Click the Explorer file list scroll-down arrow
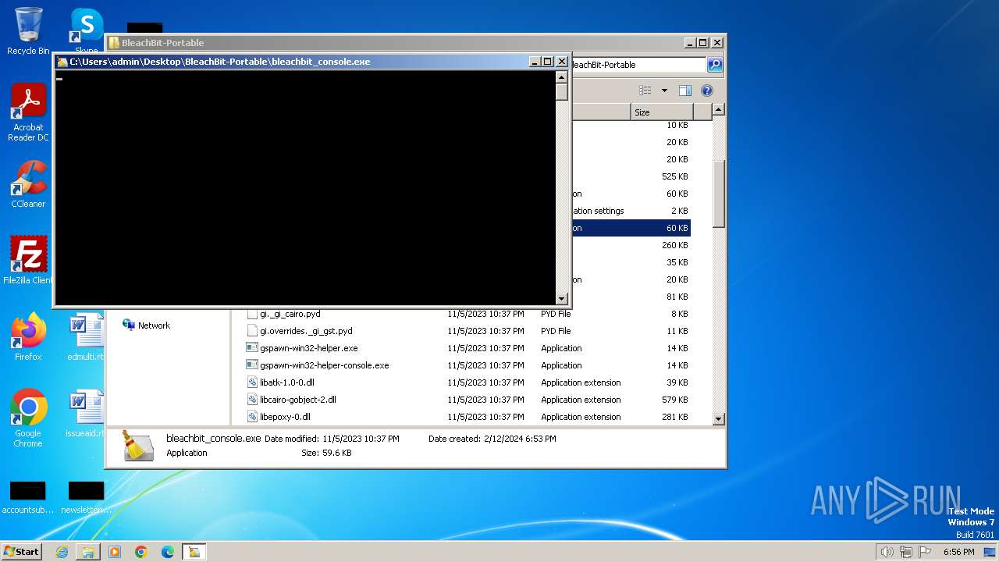The width and height of the screenshot is (999, 562). [719, 419]
